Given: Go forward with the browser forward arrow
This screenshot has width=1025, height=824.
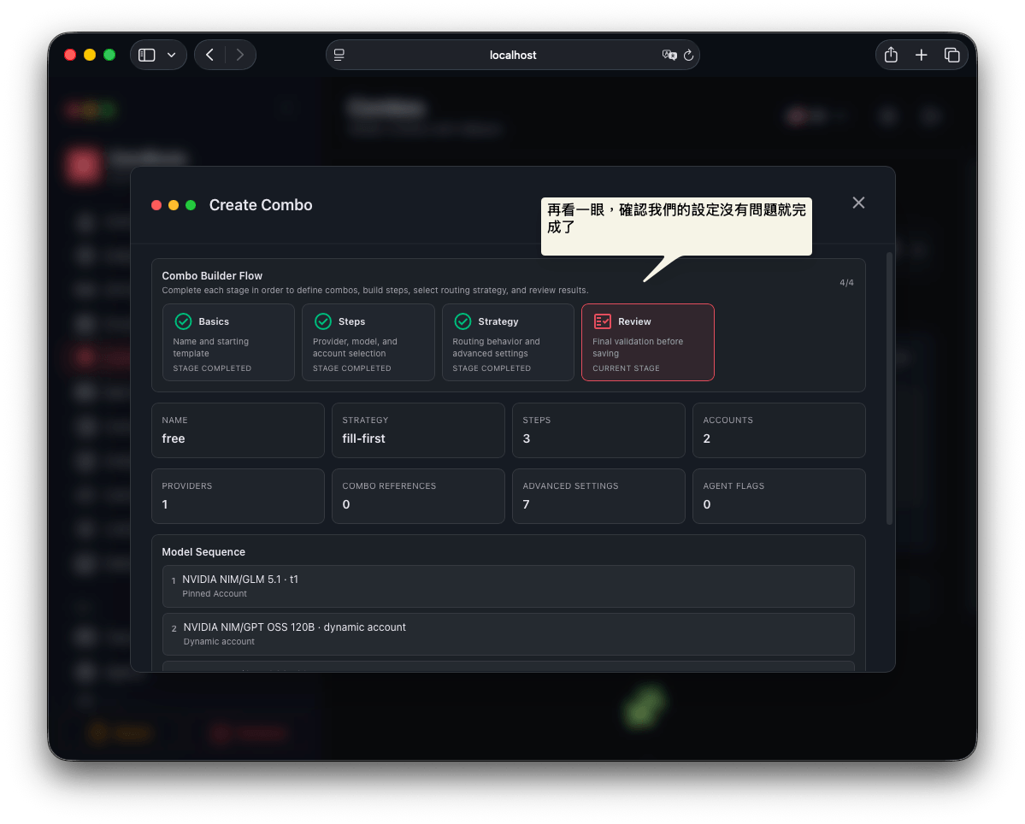Looking at the screenshot, I should (x=240, y=55).
